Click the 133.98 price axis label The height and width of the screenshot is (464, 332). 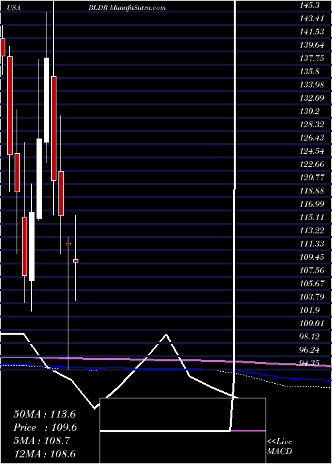(311, 85)
